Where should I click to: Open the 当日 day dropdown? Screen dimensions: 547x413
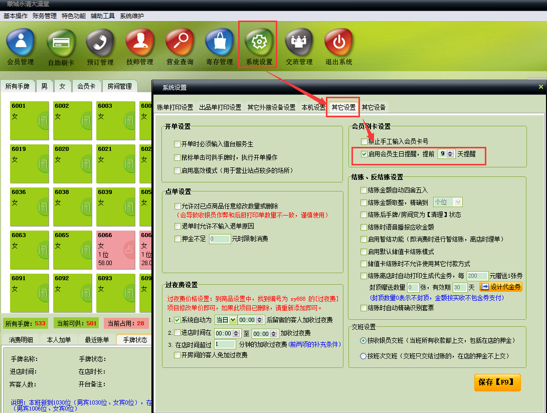233,319
